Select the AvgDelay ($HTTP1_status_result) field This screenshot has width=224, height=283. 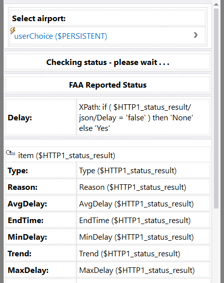(x=143, y=204)
